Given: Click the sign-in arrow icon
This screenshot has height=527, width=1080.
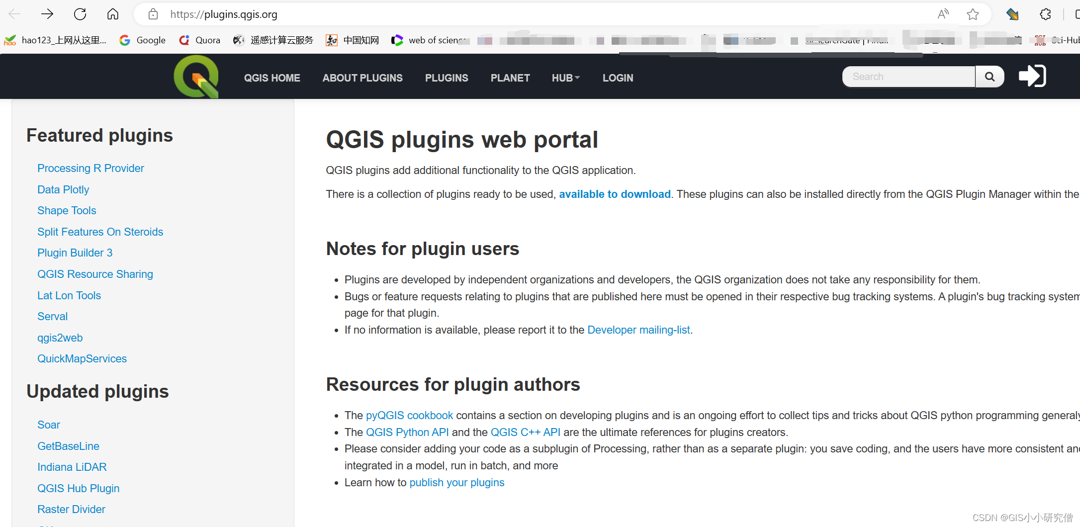Looking at the screenshot, I should (x=1032, y=76).
